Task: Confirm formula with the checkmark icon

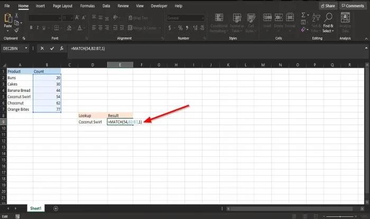Action: click(52, 49)
